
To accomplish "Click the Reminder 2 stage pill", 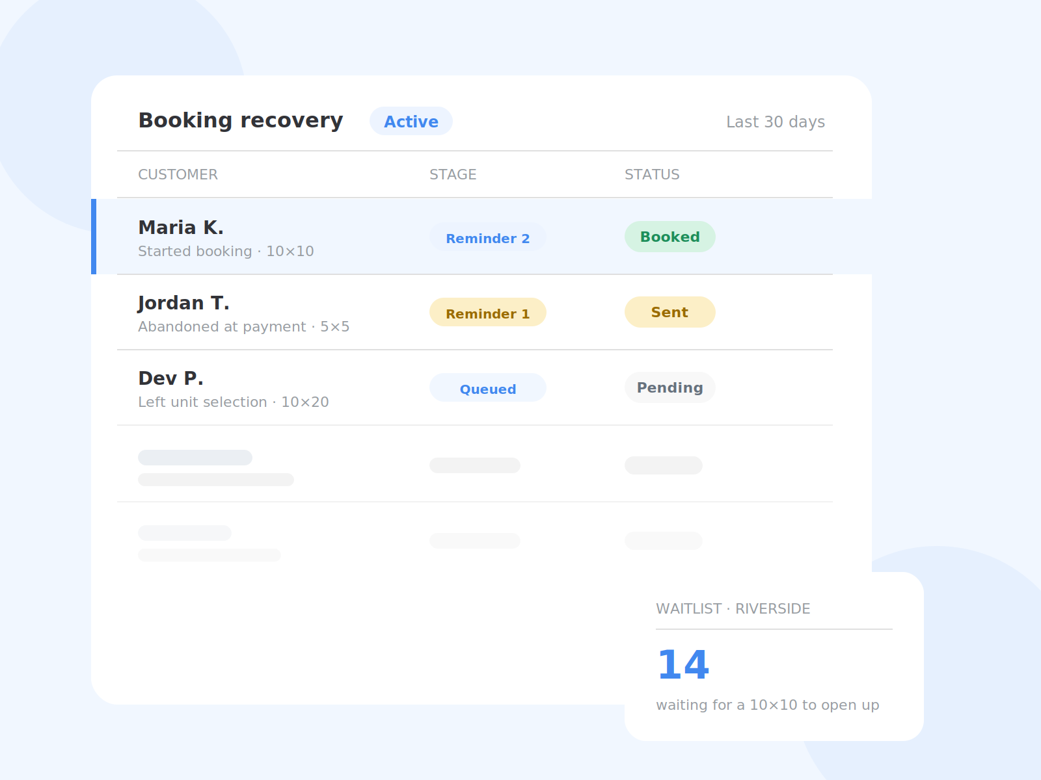I will pos(488,238).
